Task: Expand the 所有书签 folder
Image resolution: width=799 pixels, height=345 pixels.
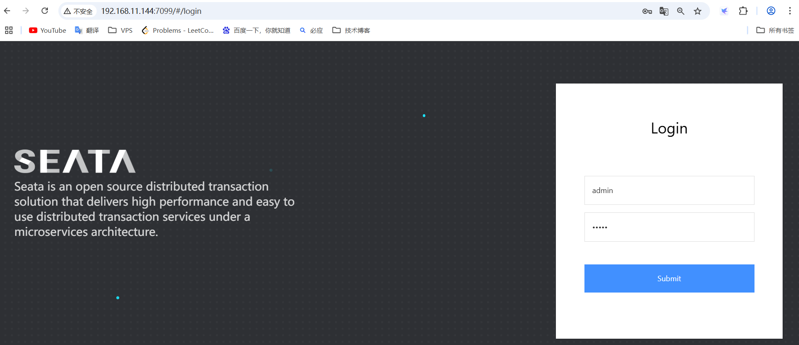Action: coord(775,30)
